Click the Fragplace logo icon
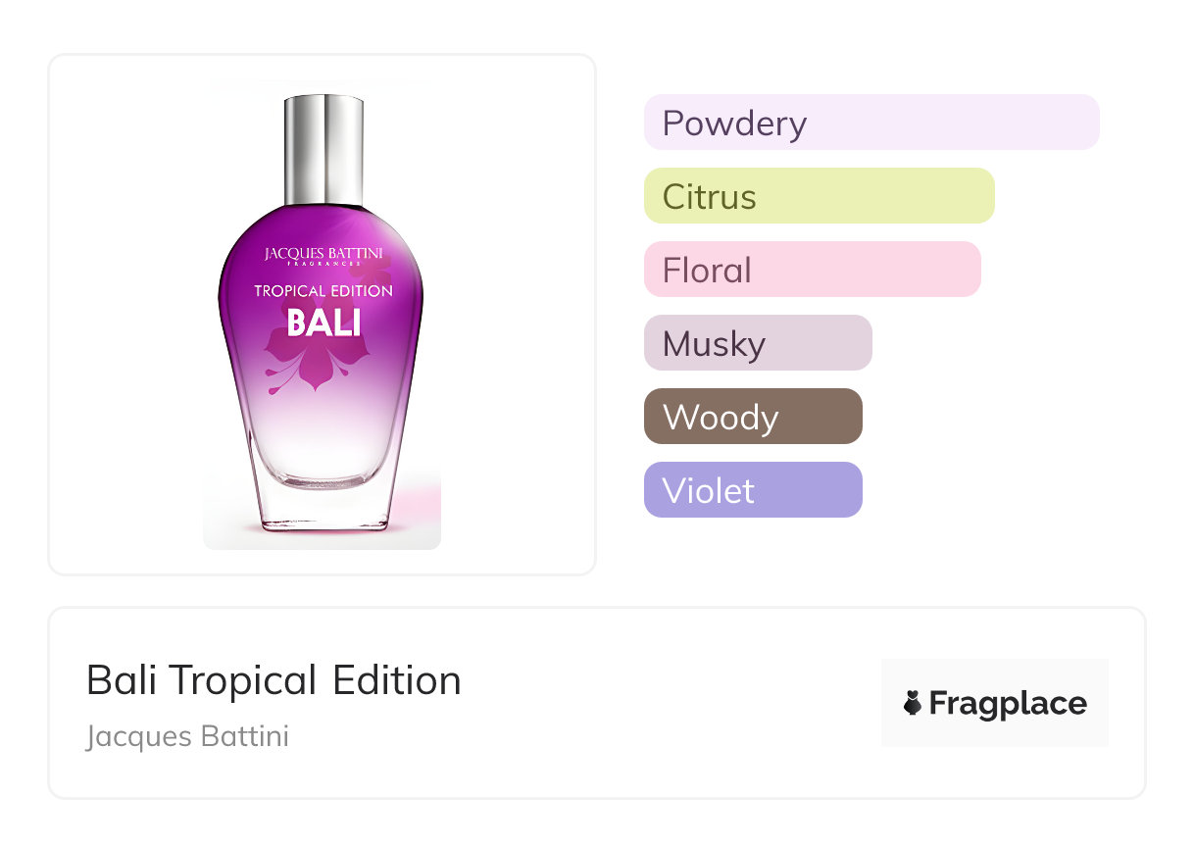This screenshot has width=1194, height=847. (913, 703)
